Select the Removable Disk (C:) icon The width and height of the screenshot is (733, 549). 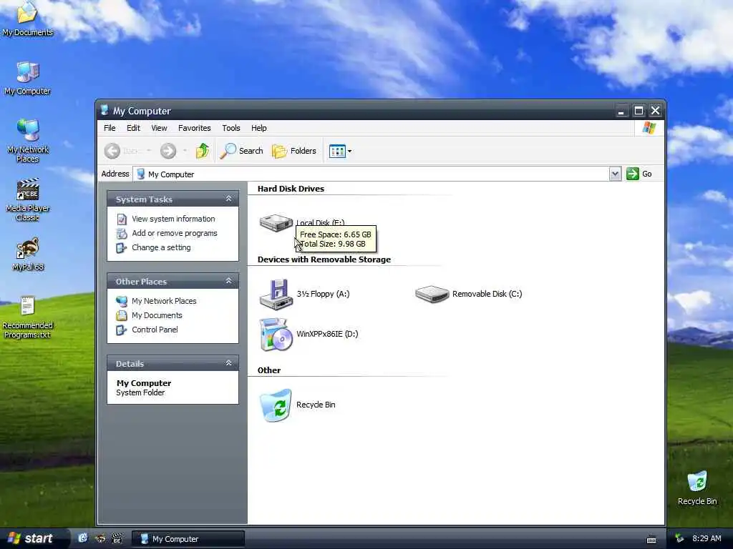pos(432,294)
